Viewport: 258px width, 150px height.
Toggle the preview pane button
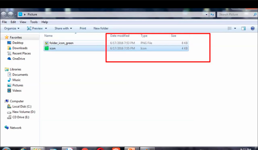(243, 28)
